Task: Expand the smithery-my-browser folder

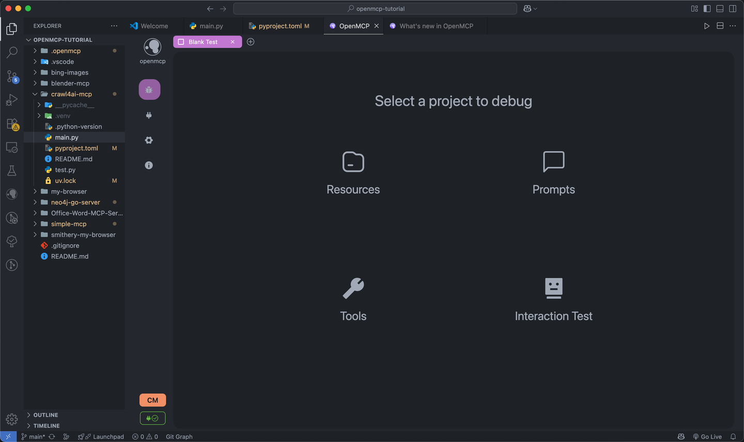Action: point(74,235)
